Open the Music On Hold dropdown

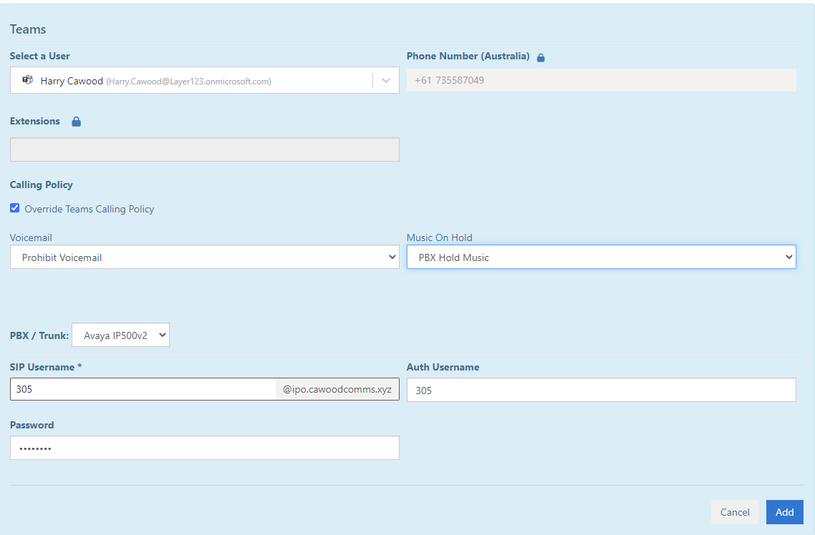click(x=602, y=257)
